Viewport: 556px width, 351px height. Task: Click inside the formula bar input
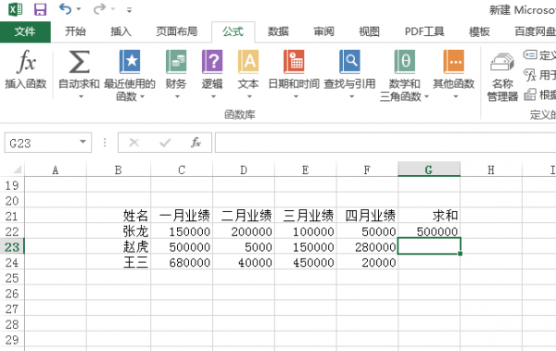pyautogui.click(x=385, y=143)
